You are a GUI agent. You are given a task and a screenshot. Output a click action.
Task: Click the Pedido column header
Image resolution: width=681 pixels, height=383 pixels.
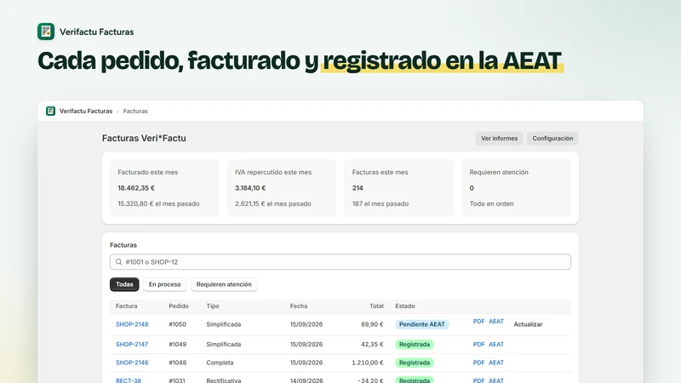(x=179, y=306)
